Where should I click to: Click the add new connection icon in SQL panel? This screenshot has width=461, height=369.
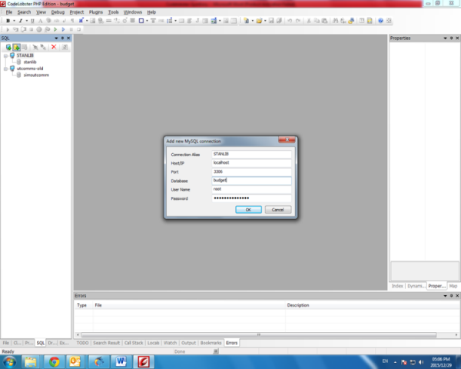click(x=8, y=47)
